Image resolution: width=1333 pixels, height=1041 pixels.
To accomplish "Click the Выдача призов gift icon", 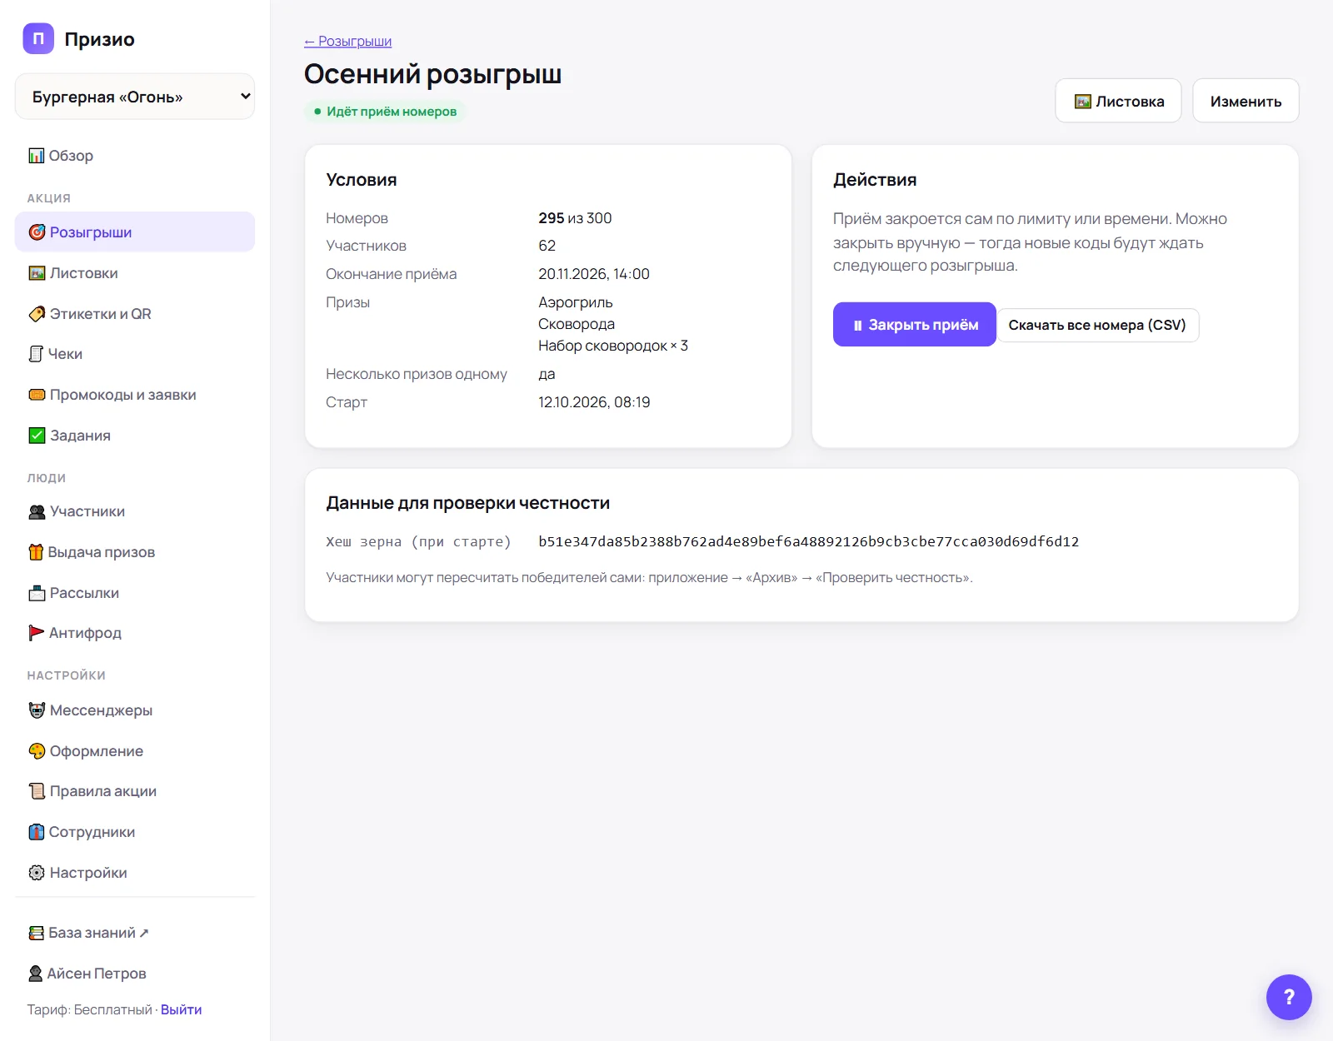I will click(x=36, y=552).
